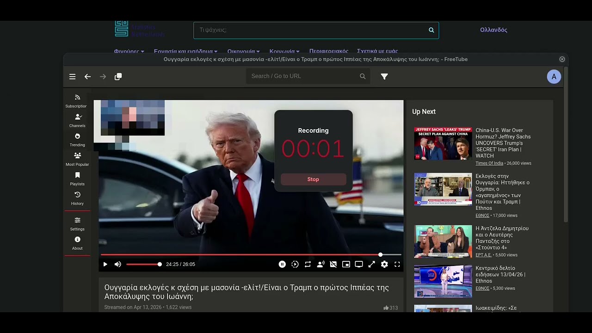Open the audio track selector icon
Screen dimensions: 592x333
[321, 265]
